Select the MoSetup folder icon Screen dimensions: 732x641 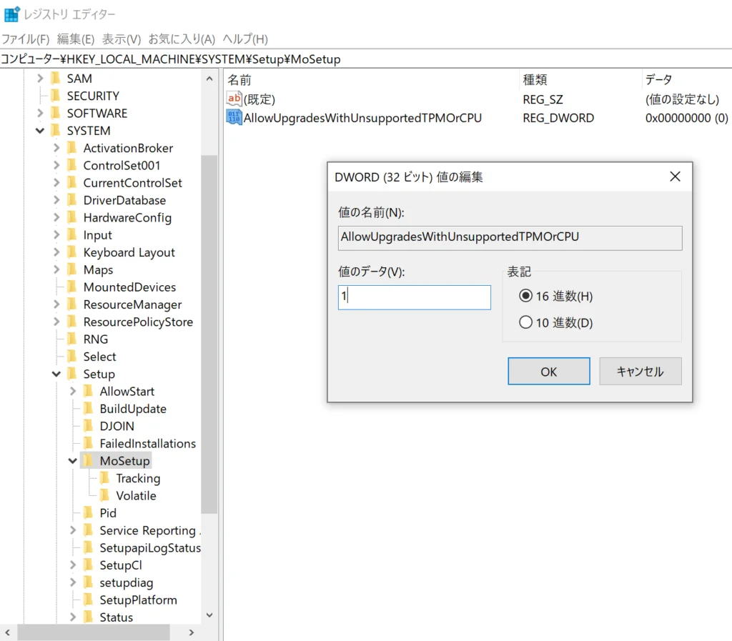tap(88, 461)
